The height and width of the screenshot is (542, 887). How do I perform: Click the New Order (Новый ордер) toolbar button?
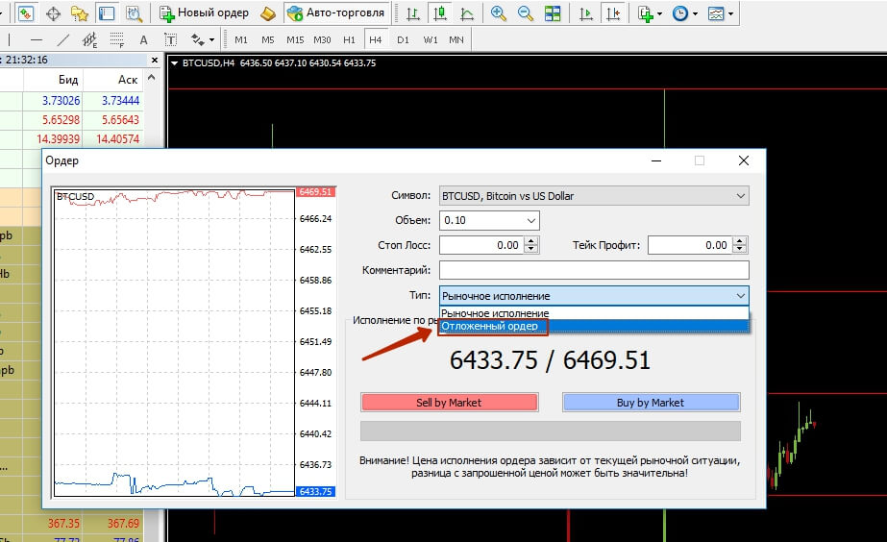point(204,13)
